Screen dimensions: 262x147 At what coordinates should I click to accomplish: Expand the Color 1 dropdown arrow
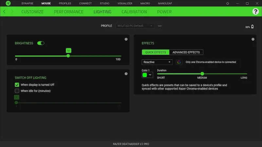150,75
